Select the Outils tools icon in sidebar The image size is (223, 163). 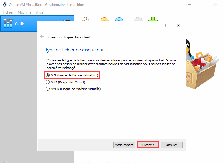[8, 23]
